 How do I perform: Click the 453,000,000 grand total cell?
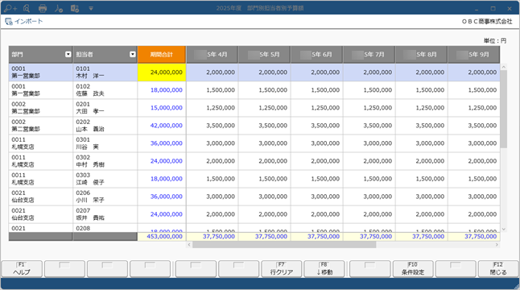tap(162, 237)
